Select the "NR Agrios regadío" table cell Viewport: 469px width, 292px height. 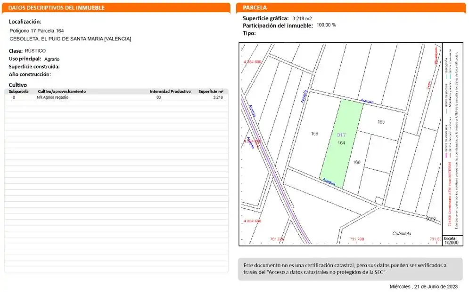click(52, 97)
